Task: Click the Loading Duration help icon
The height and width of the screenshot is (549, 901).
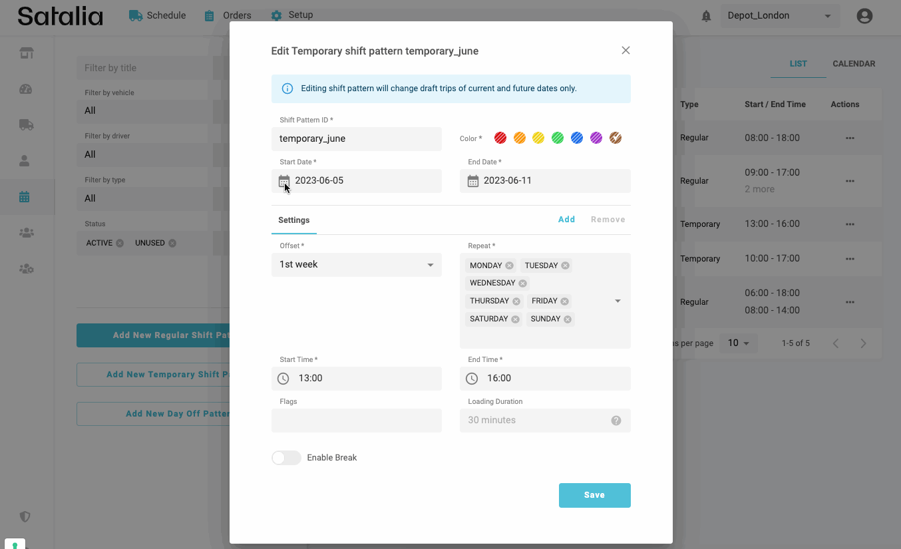Action: [616, 421]
